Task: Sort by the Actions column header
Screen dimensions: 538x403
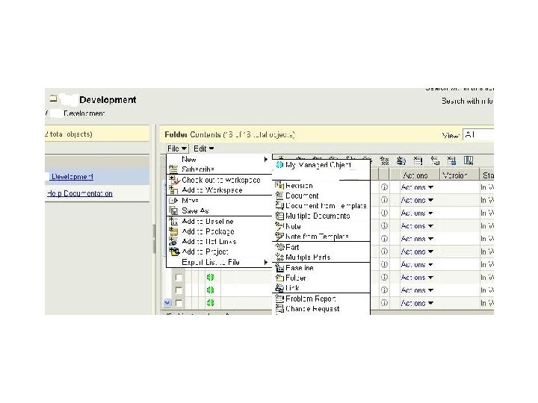Action: (415, 176)
